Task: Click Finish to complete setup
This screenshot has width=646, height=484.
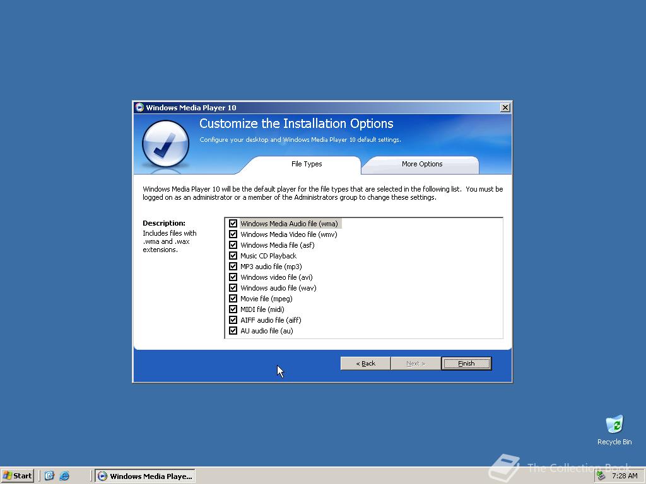Action: coord(466,364)
